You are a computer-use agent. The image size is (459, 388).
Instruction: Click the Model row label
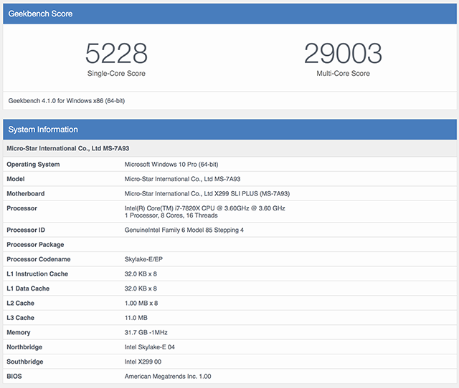pos(16,179)
